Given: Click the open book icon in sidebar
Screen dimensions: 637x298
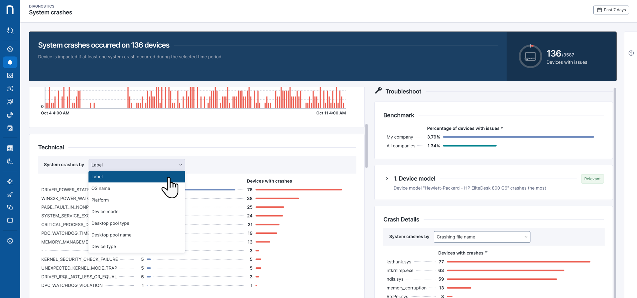Looking at the screenshot, I should click(10, 221).
